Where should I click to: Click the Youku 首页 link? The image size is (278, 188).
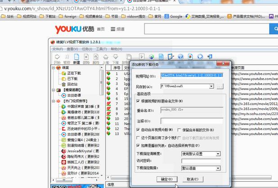pyautogui.click(x=101, y=29)
